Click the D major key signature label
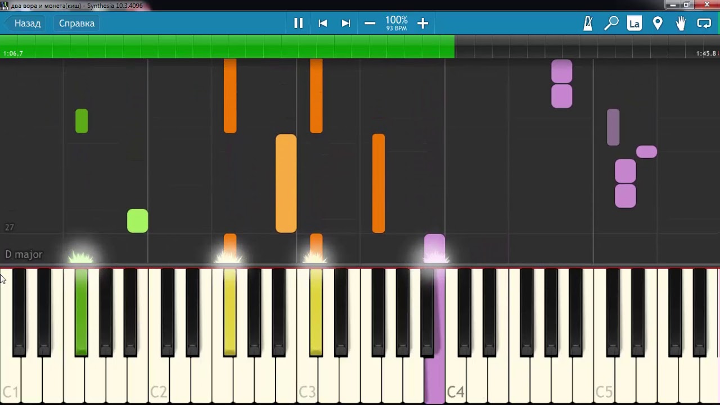The height and width of the screenshot is (405, 720). coord(24,254)
